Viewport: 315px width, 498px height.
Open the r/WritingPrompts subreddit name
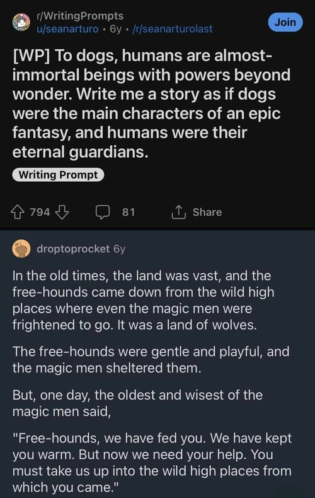tap(80, 16)
